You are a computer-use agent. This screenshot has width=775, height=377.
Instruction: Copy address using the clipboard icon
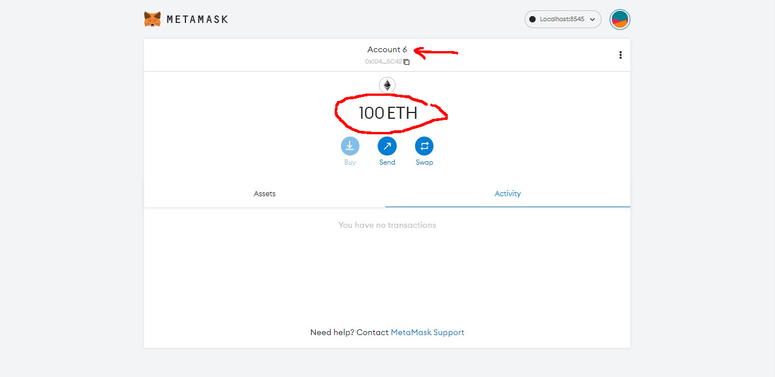coord(406,62)
